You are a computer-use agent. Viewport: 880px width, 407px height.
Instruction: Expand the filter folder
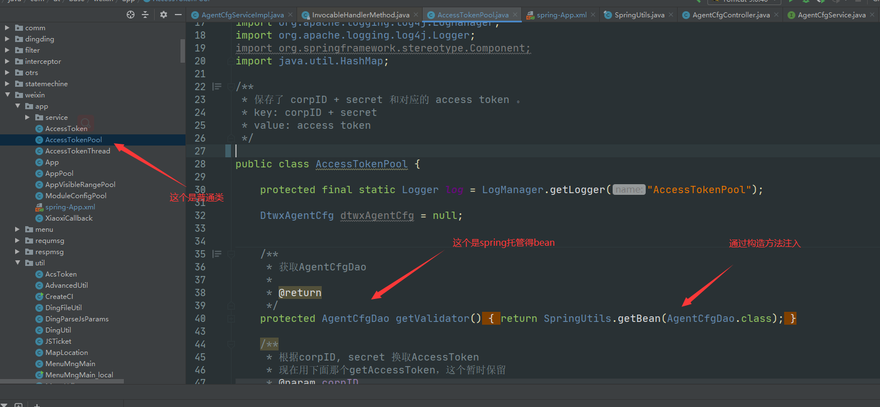pos(7,50)
